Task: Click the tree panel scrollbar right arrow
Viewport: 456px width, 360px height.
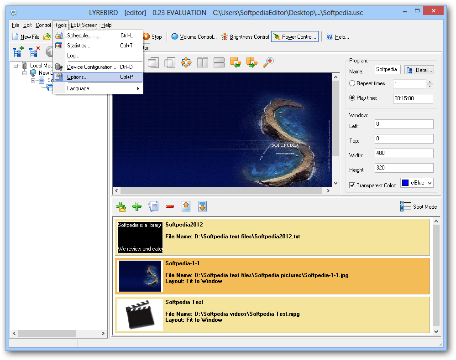Action: pos(103,333)
